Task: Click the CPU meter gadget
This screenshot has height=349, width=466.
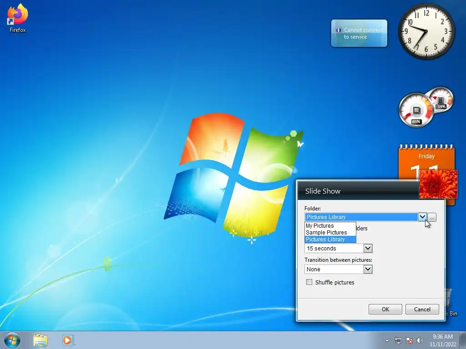Action: click(425, 107)
